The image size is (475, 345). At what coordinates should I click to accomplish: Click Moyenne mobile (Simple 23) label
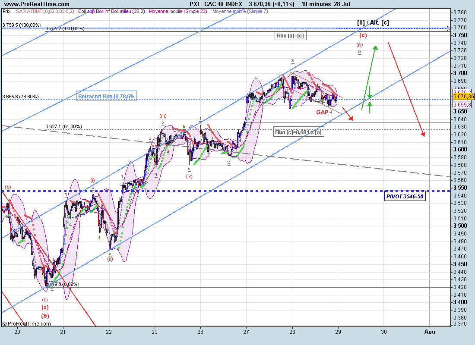click(x=178, y=11)
